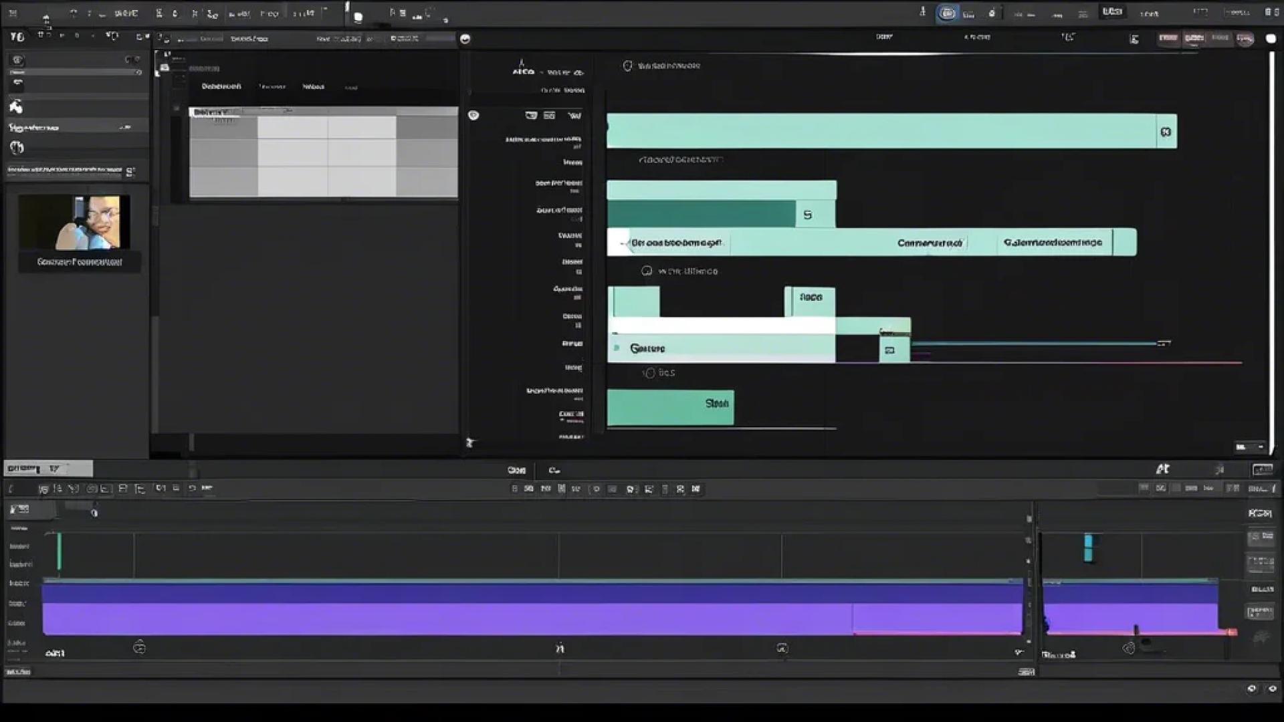Select the person thumbnail in media panel
The image size is (1284, 722).
75,222
